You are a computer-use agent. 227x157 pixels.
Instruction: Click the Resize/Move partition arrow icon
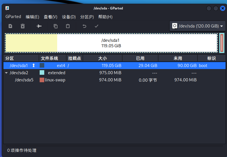[x=39, y=26]
